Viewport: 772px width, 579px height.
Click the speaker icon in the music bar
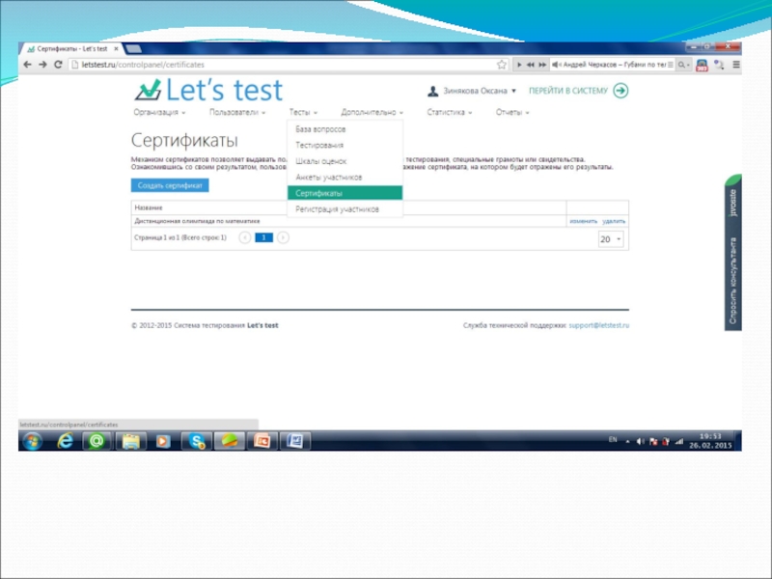(x=556, y=65)
